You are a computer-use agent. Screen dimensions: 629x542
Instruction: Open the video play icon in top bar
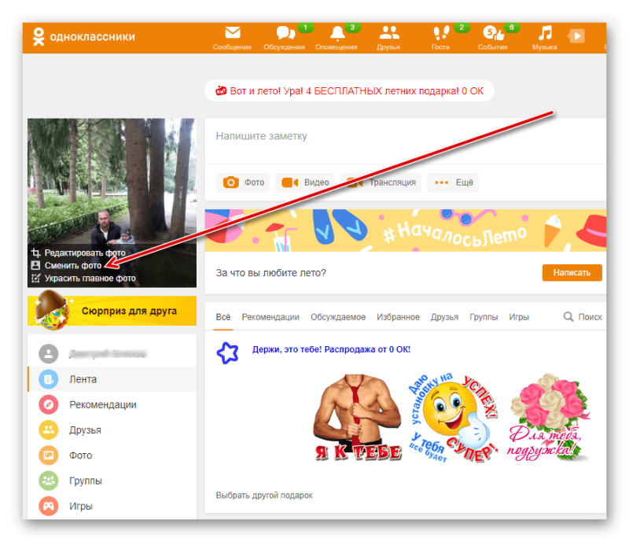point(576,36)
